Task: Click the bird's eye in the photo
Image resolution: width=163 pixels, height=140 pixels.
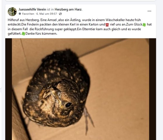Action: pyautogui.click(x=68, y=105)
